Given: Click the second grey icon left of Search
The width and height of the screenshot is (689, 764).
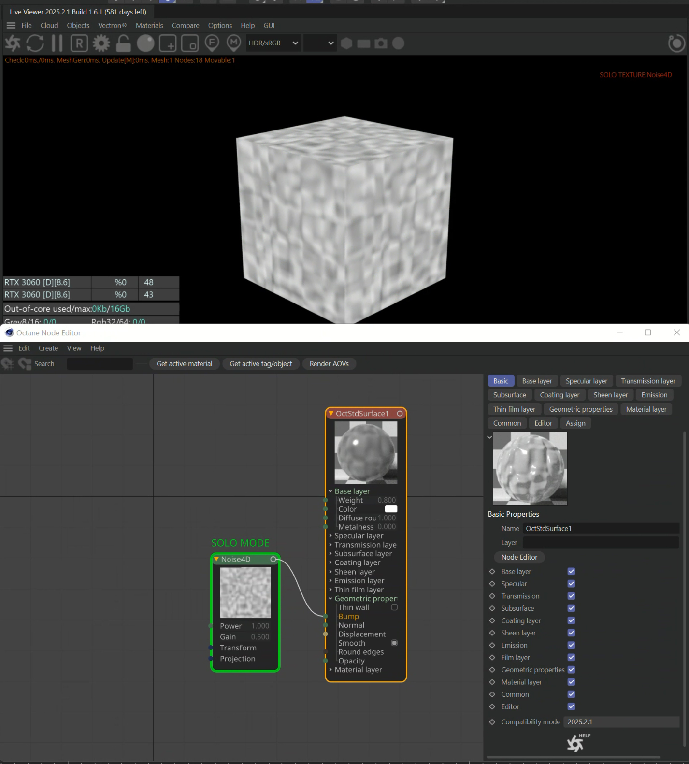Looking at the screenshot, I should [24, 364].
